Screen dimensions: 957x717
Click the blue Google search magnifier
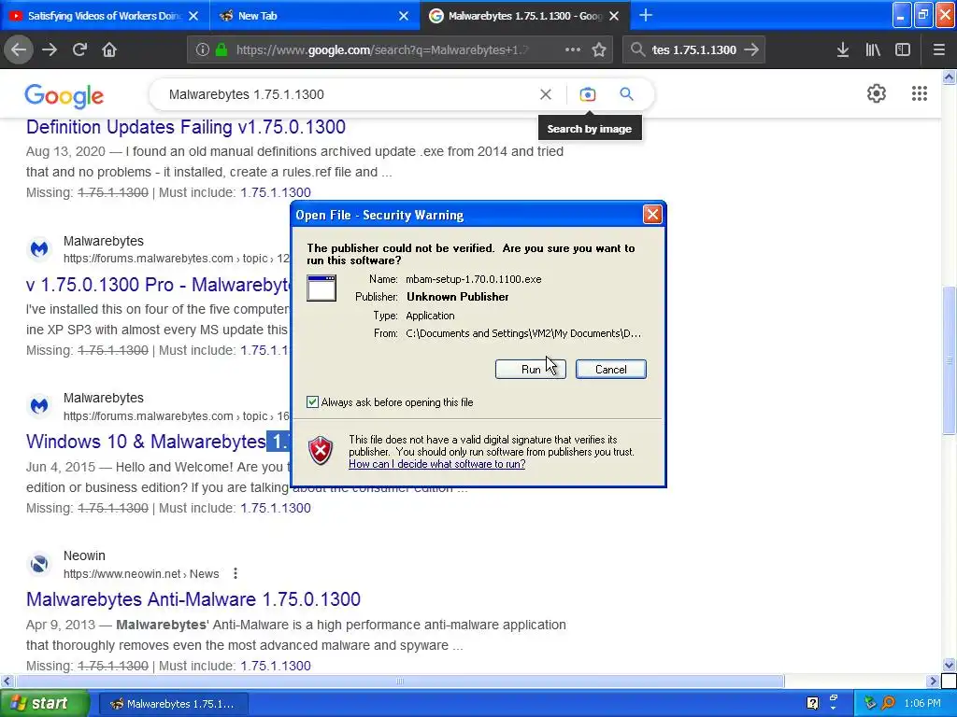[626, 94]
